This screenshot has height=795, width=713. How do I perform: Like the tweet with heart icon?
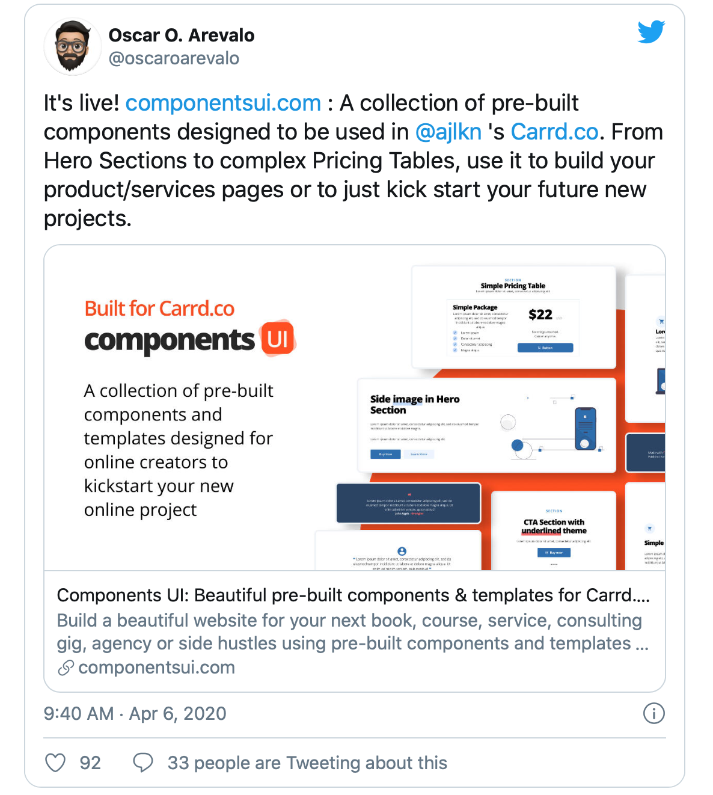[55, 763]
